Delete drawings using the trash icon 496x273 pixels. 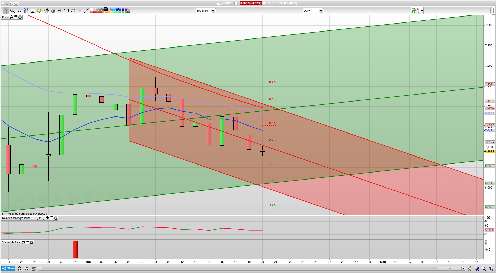click(53, 11)
